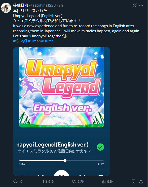Bookmark this post

coord(133,181)
